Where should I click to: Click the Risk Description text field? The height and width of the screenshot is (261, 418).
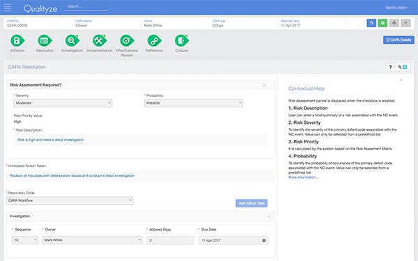pos(141,140)
